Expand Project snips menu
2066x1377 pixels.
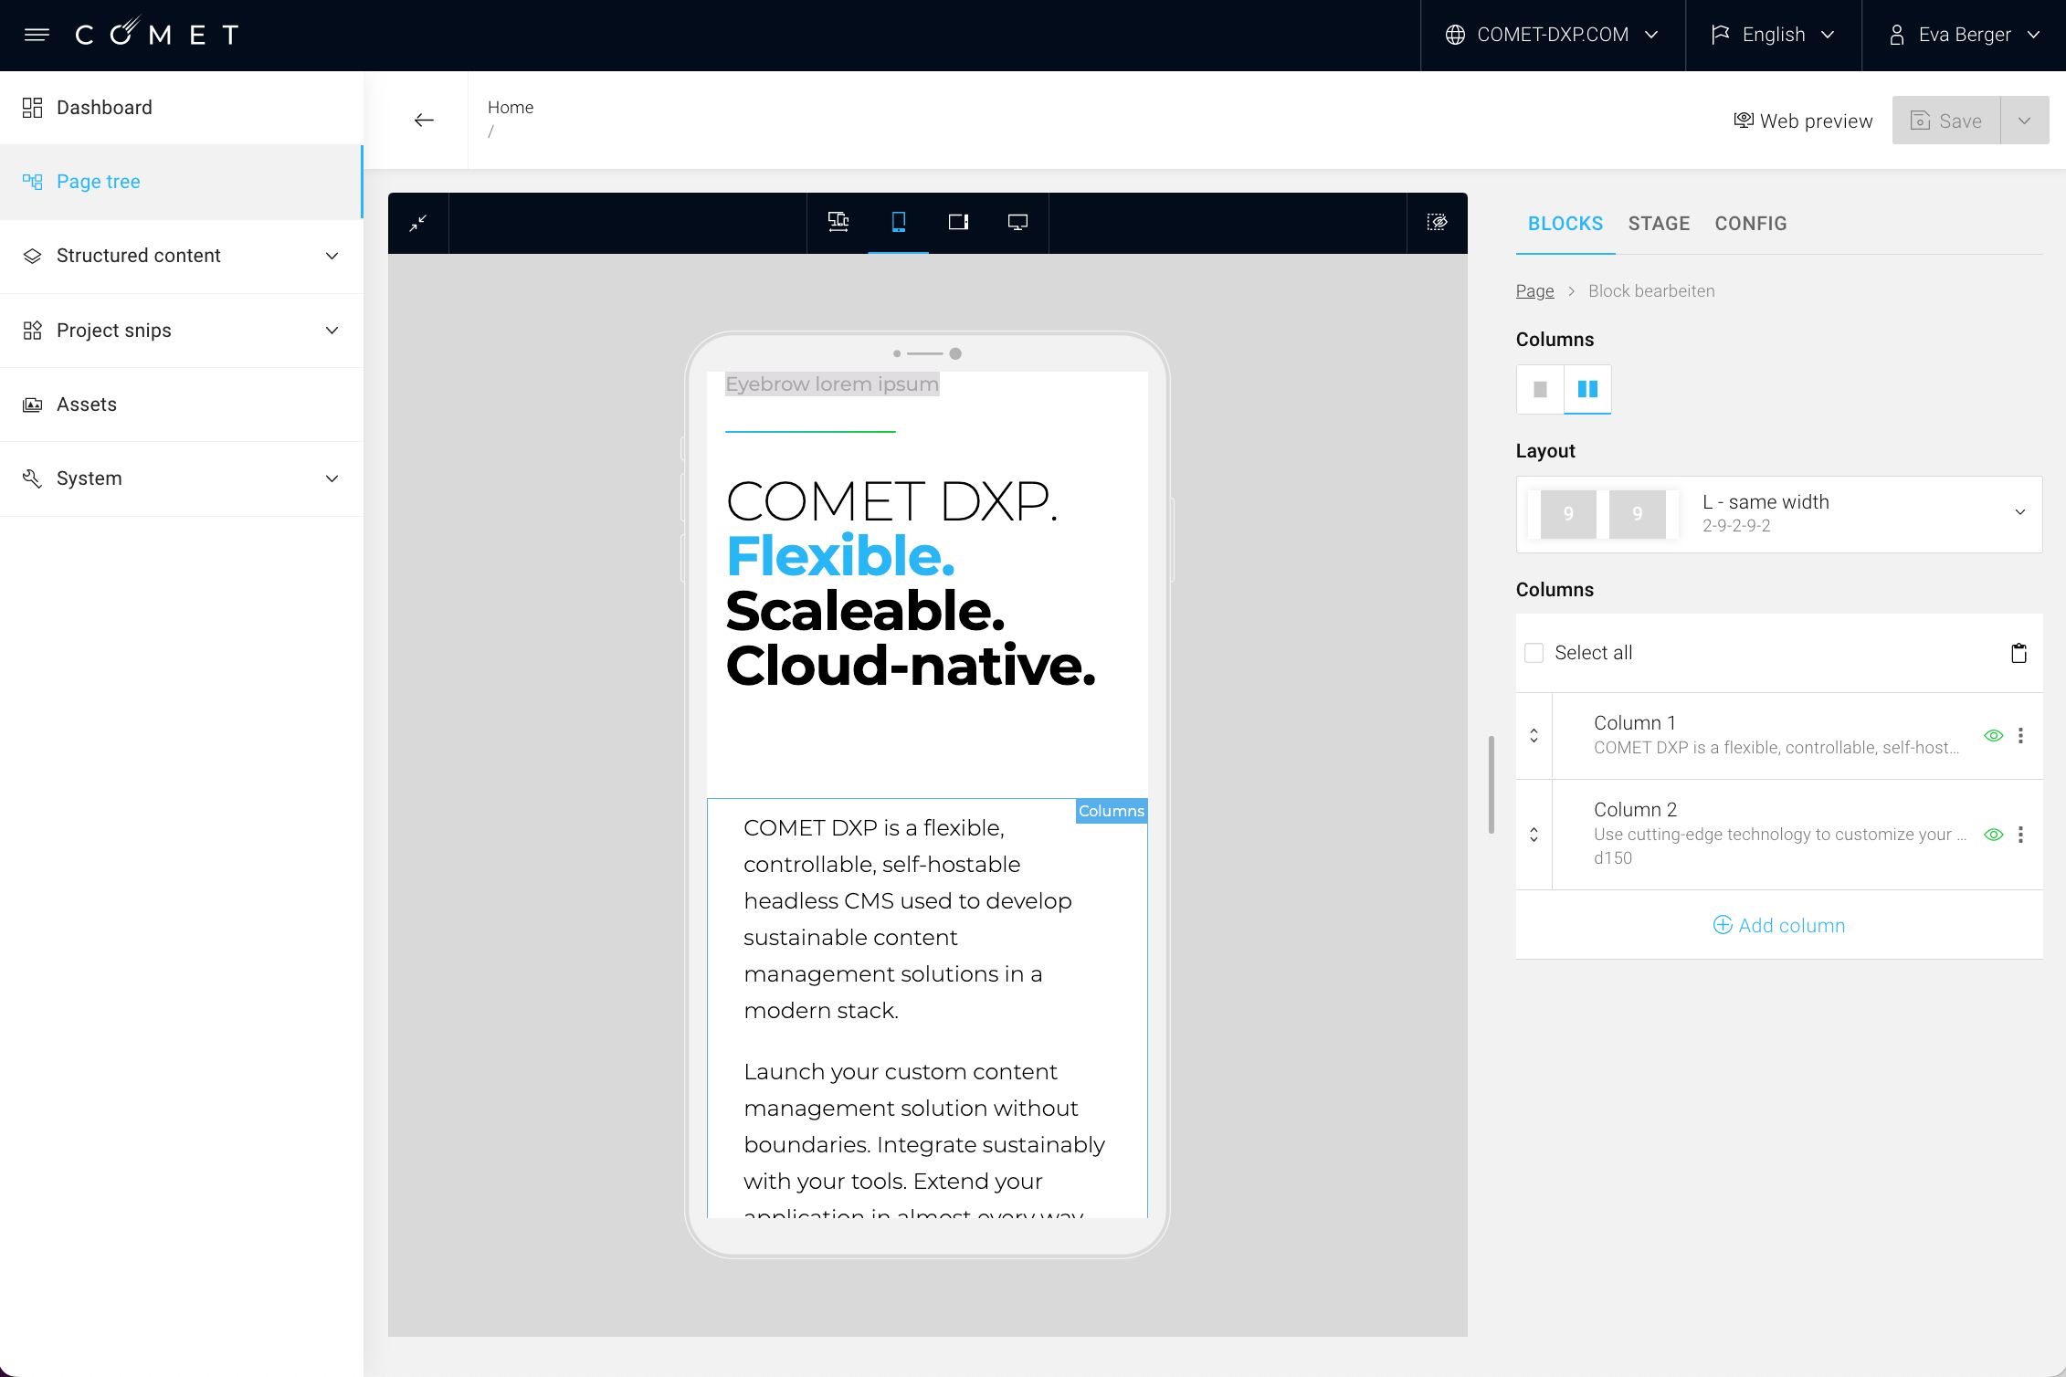pyautogui.click(x=182, y=331)
